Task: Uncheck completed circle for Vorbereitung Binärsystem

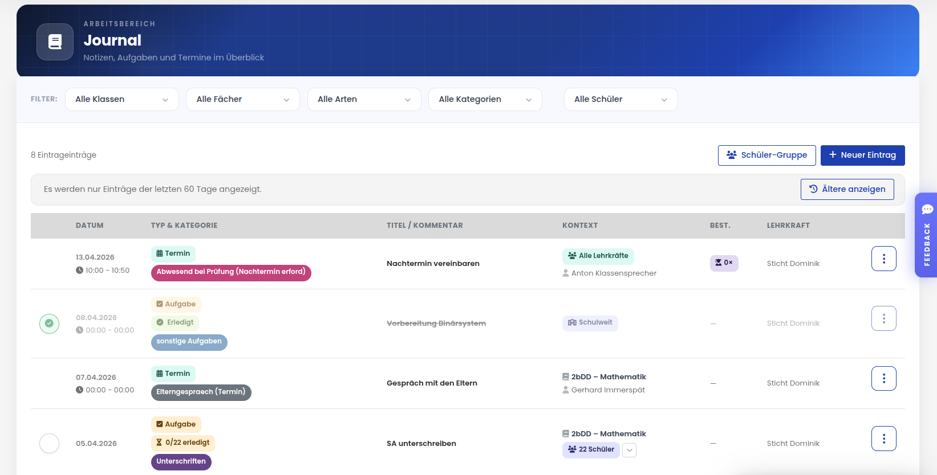Action: 50,324
